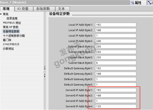This screenshot has width=153, height=110.
Task: Click the Subnet Mask Byte3 field
Action: 116,57
